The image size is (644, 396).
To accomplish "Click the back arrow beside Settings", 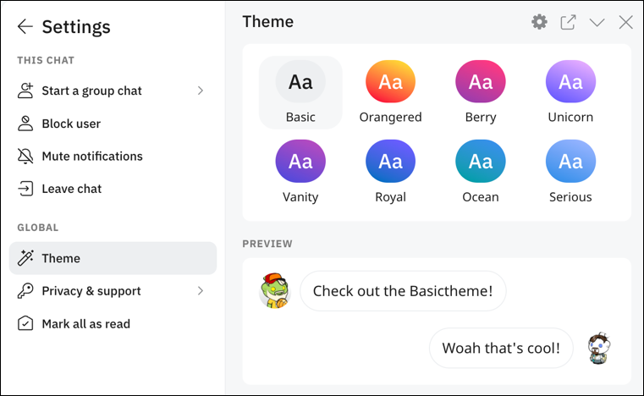I will [x=25, y=27].
